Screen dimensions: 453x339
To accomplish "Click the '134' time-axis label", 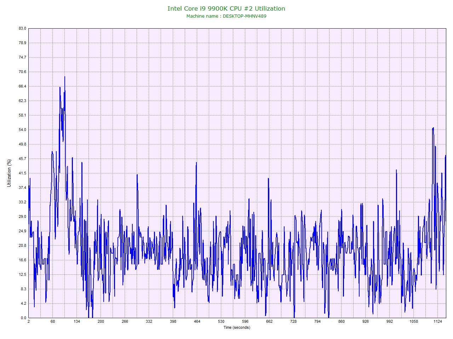I will 77,322.
